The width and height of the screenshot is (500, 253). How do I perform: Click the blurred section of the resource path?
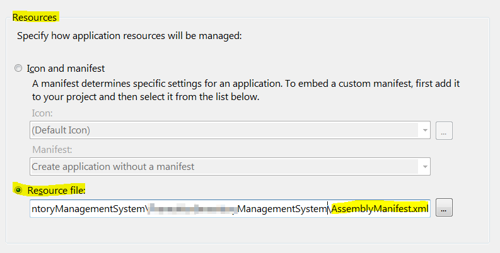(x=192, y=208)
